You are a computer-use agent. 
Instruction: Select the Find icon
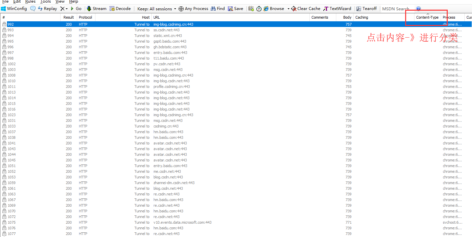[218, 8]
